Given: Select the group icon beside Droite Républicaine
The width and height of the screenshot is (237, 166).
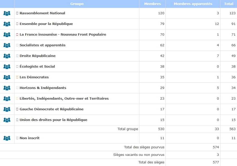Looking at the screenshot, I should [7, 56].
